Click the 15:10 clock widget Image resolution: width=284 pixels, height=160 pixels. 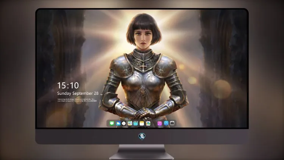[x=68, y=85]
